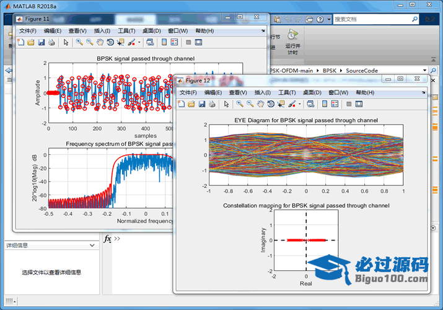Select Rotate 3D tool in Figure 12
The width and height of the screenshot is (443, 310).
click(x=271, y=104)
